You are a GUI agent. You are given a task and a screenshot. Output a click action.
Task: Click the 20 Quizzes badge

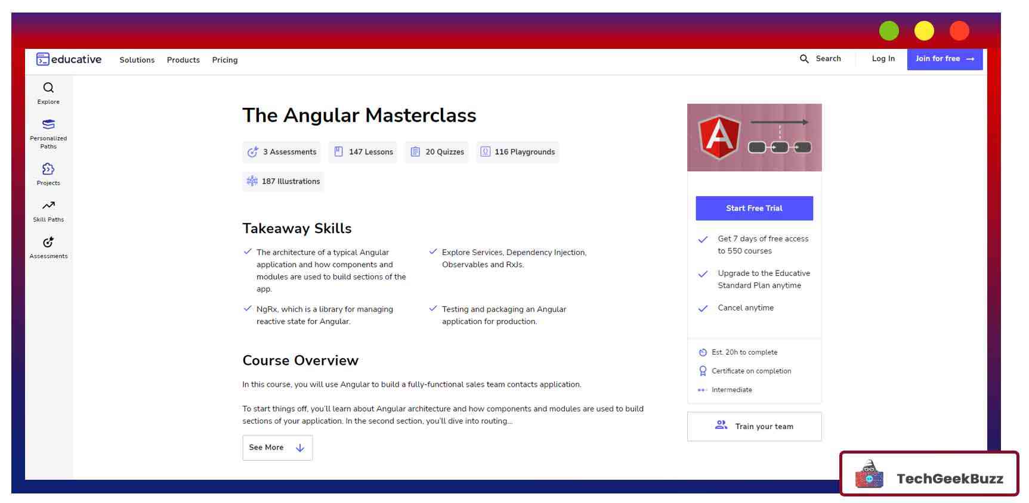[x=437, y=152]
